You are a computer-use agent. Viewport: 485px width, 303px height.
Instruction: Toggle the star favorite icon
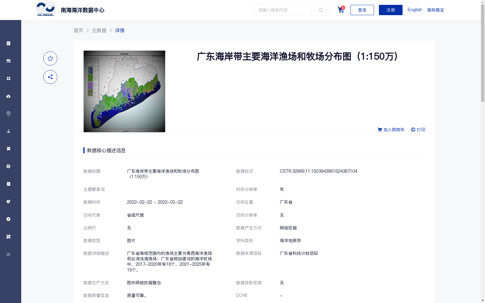click(50, 58)
